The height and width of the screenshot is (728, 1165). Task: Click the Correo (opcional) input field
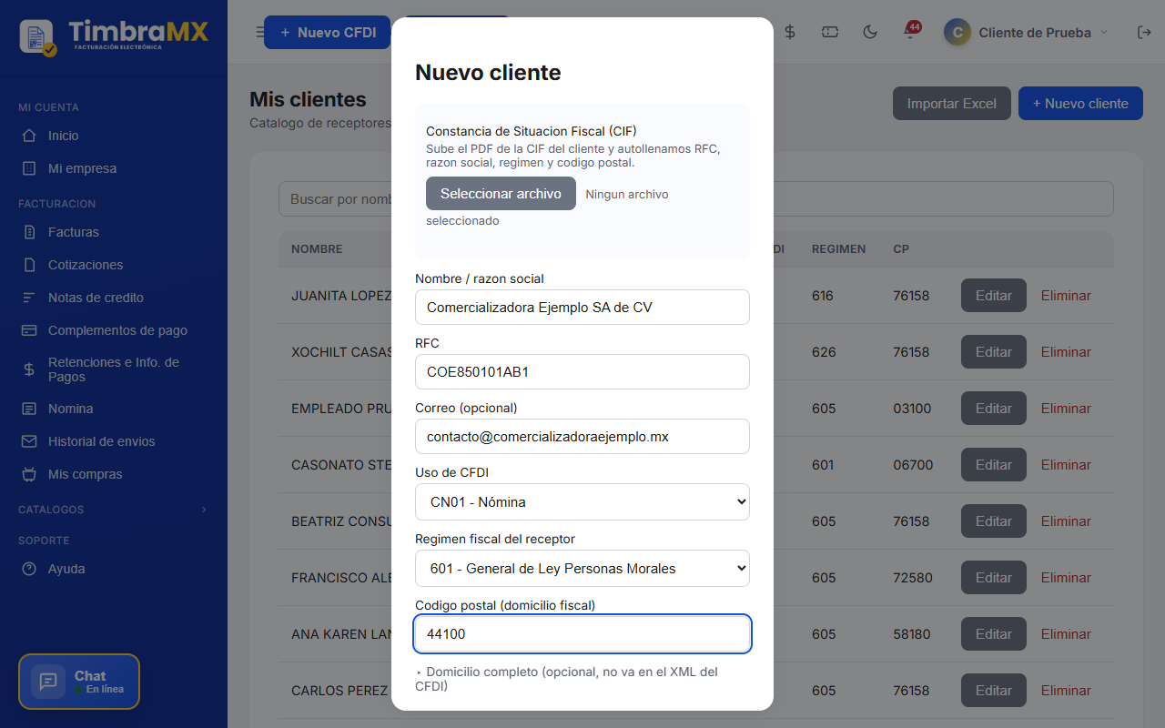(x=582, y=437)
